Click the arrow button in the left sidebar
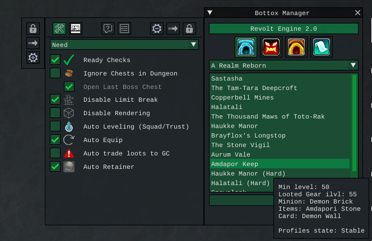 click(33, 43)
